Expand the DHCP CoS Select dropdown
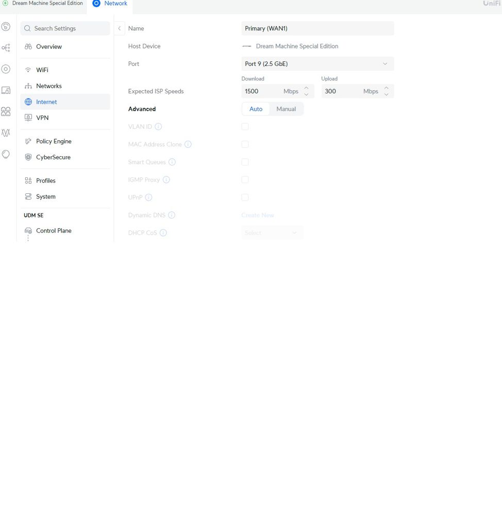The height and width of the screenshot is (515, 502). coord(272,233)
